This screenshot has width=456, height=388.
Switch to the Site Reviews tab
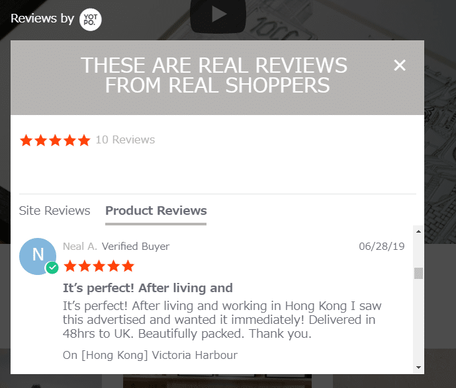54,211
